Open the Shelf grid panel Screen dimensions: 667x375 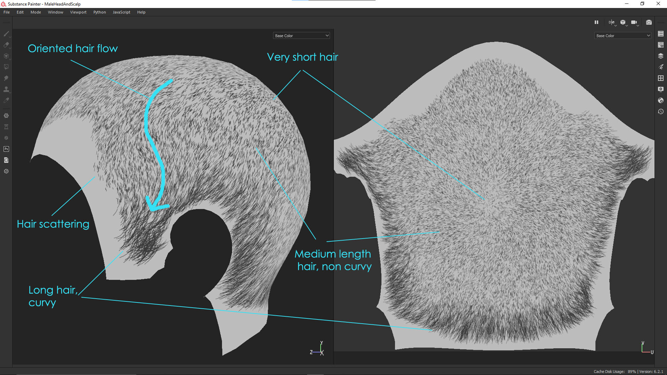pyautogui.click(x=661, y=78)
